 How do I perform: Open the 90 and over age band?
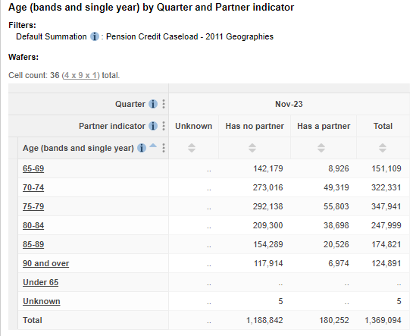(x=46, y=263)
